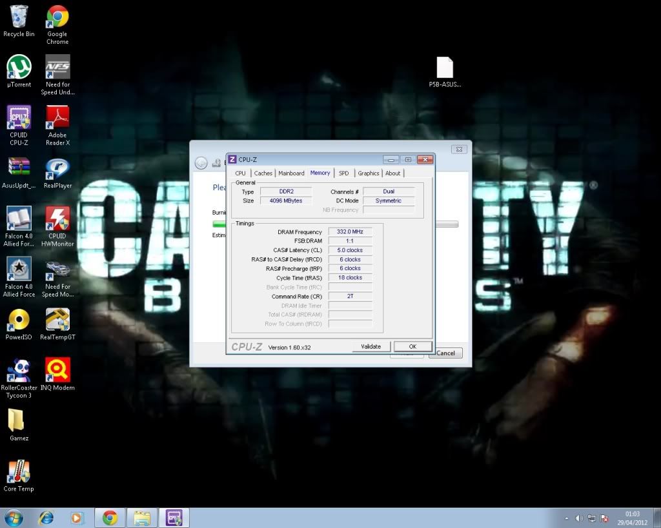Open Internet Explorer from the taskbar
The width and height of the screenshot is (661, 528).
click(46, 518)
